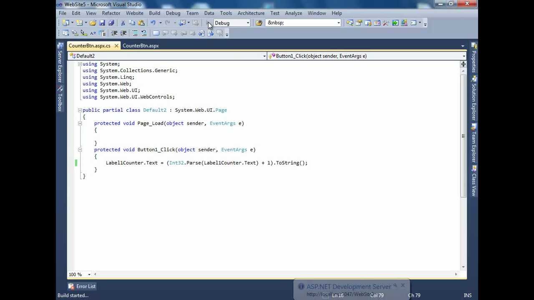Click the Start Page green arrow icon
534x300 pixels.
395,23
